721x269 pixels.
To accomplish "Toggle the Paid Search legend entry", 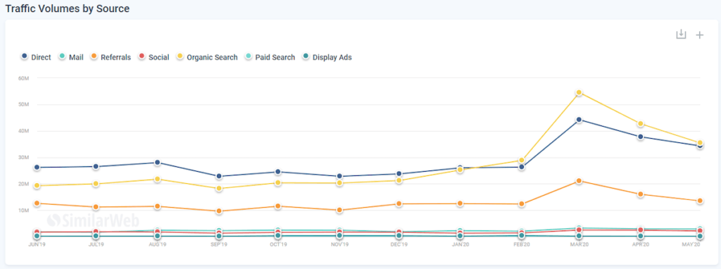I will click(270, 57).
